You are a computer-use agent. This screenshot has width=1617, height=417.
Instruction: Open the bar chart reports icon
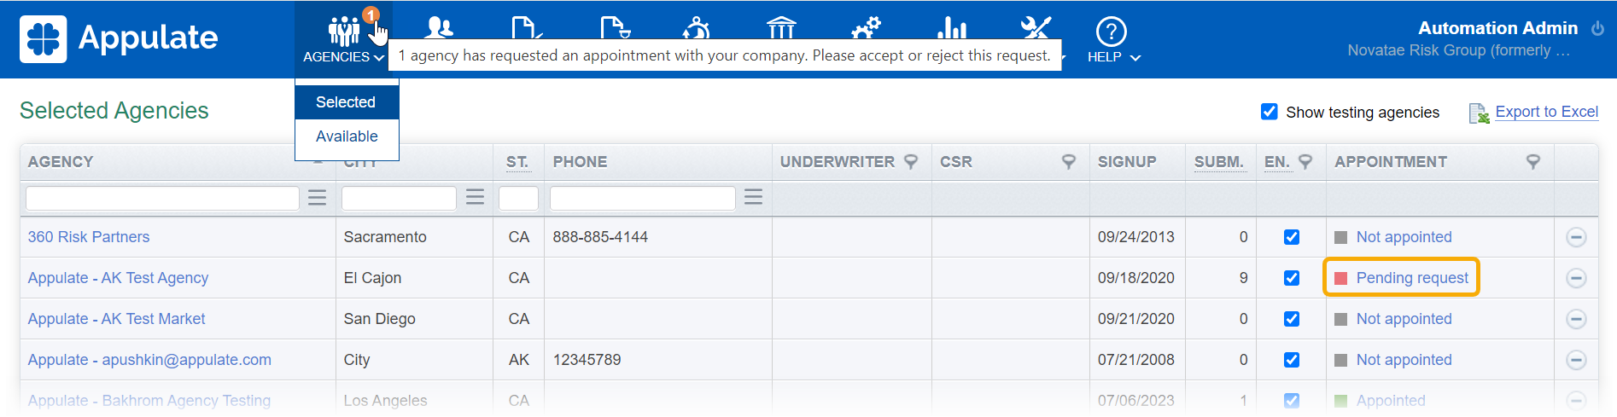951,27
